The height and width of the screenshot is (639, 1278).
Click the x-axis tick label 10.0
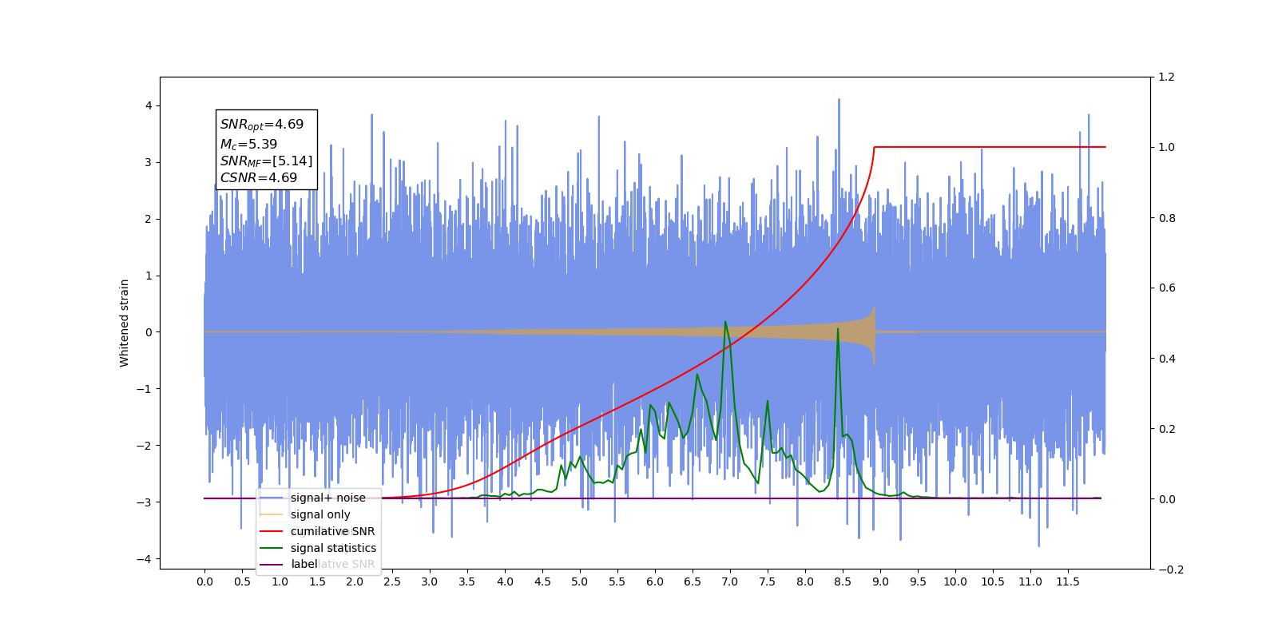(955, 582)
